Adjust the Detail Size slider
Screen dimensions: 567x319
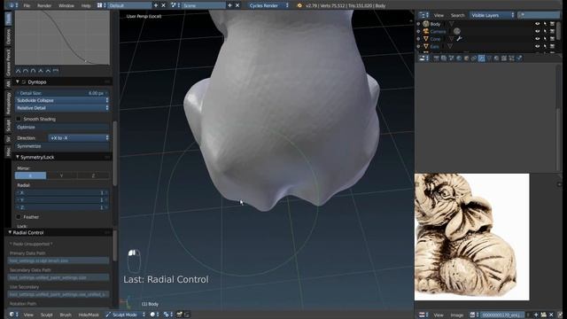[62, 93]
